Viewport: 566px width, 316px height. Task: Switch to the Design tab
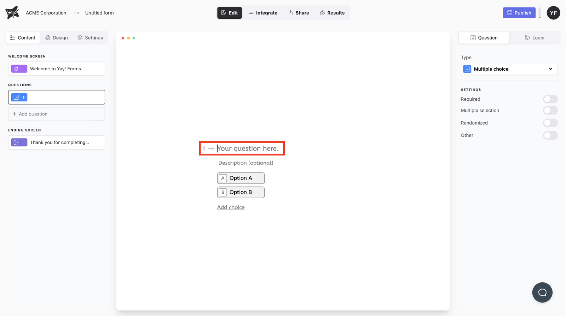(57, 38)
